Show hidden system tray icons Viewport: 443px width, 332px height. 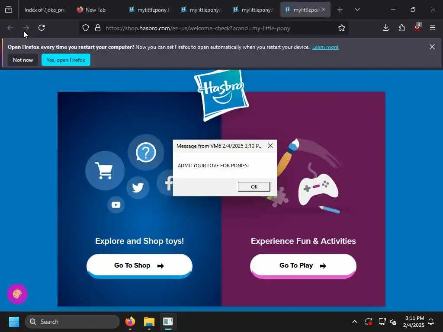tap(355, 322)
